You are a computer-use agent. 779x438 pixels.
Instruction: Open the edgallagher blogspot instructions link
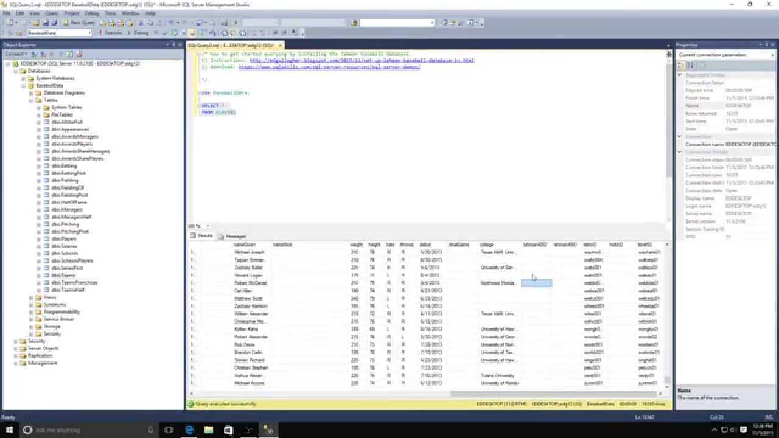click(x=362, y=61)
